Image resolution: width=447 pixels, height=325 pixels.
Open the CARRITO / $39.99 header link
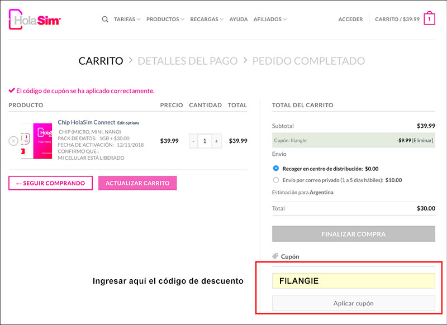pos(397,20)
